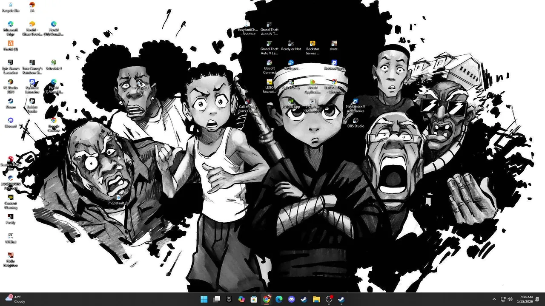This screenshot has width=545, height=306.
Task: Open the volume tray icon
Action: [x=510, y=299]
